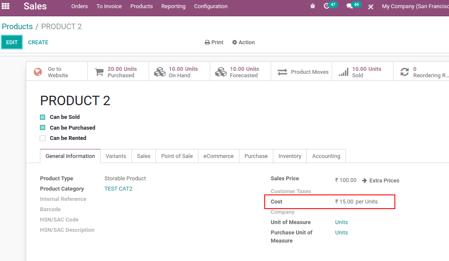Click the gear icon next to Action

pos(235,42)
